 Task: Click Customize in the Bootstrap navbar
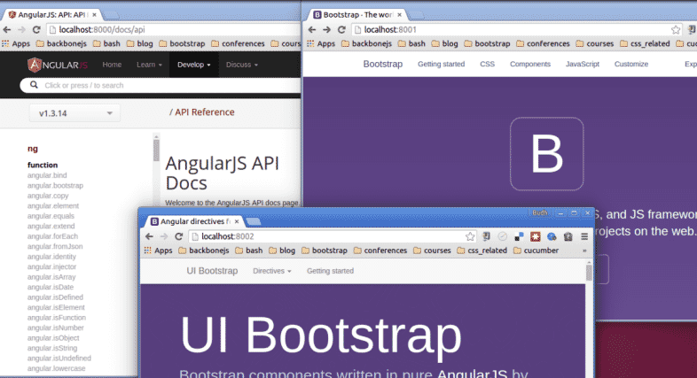pyautogui.click(x=630, y=65)
